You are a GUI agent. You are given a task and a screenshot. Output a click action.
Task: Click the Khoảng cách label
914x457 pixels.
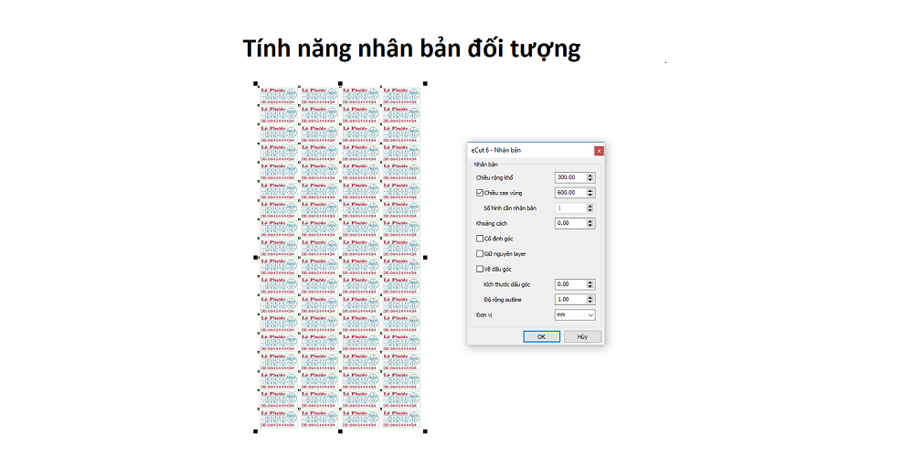(x=492, y=223)
